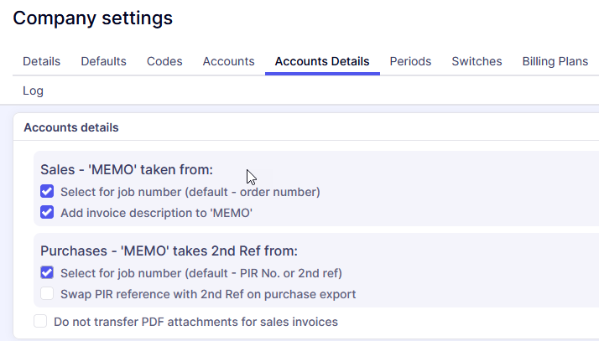
Task: Go to the Codes tab
Action: point(164,61)
